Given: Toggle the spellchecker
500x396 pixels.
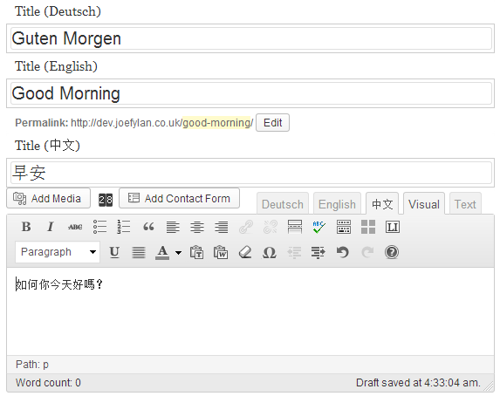Looking at the screenshot, I should pyautogui.click(x=319, y=227).
